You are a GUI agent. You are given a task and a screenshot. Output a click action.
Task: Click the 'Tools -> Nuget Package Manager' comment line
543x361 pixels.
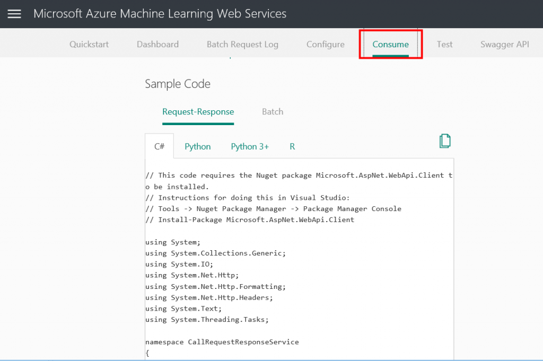click(273, 209)
